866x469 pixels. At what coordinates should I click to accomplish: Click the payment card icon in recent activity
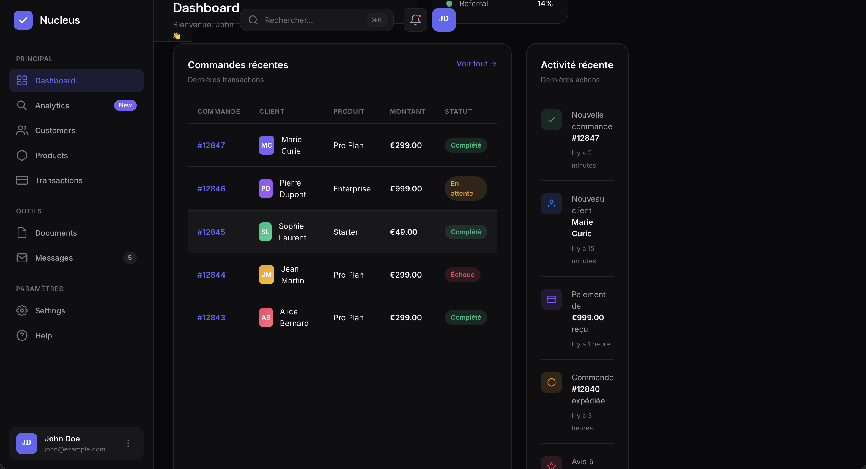coord(551,299)
